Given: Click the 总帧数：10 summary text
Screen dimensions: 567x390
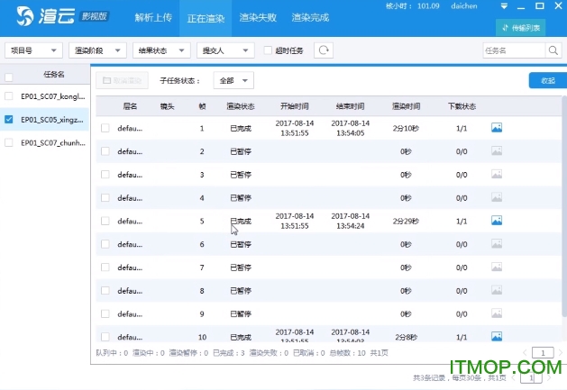Looking at the screenshot, I should click(348, 353).
